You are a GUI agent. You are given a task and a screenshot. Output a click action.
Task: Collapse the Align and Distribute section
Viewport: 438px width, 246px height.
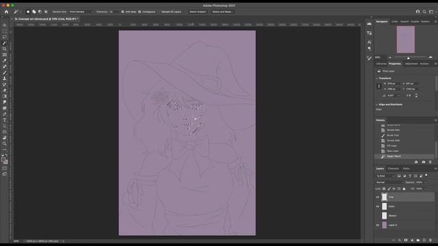tap(376, 105)
